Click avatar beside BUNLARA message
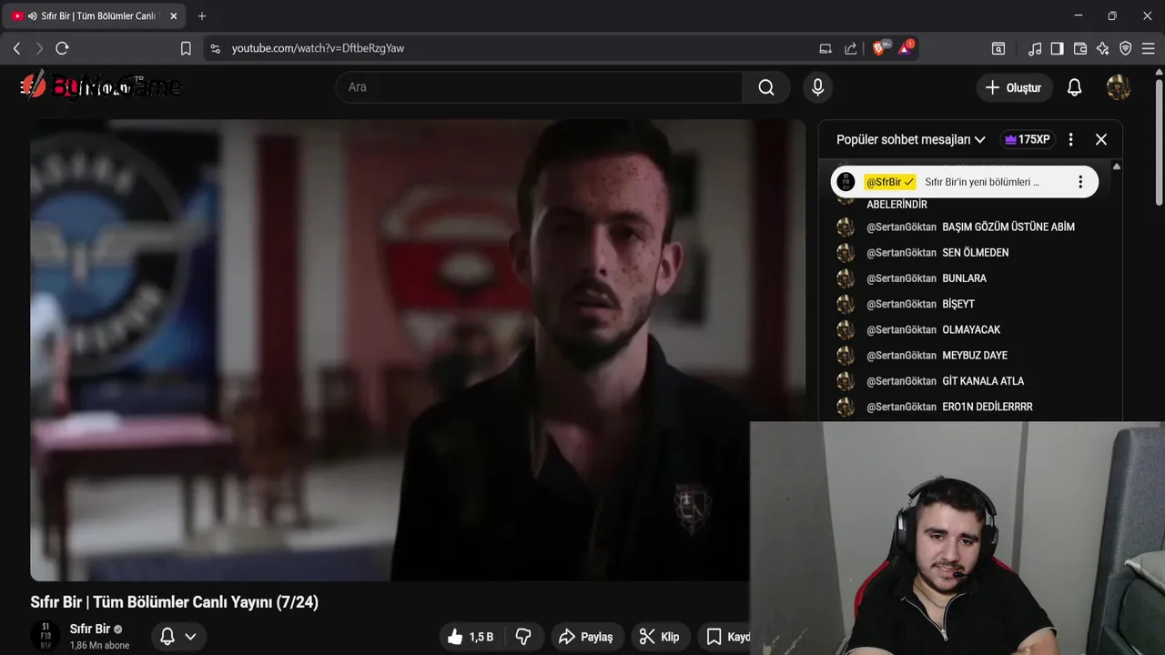1165x655 pixels. [846, 278]
